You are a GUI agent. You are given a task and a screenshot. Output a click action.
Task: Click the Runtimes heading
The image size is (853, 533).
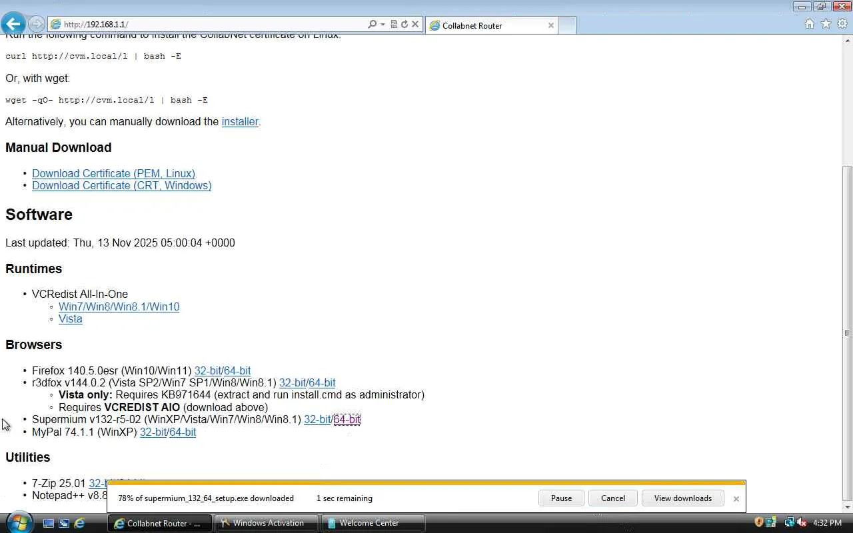pyautogui.click(x=34, y=268)
